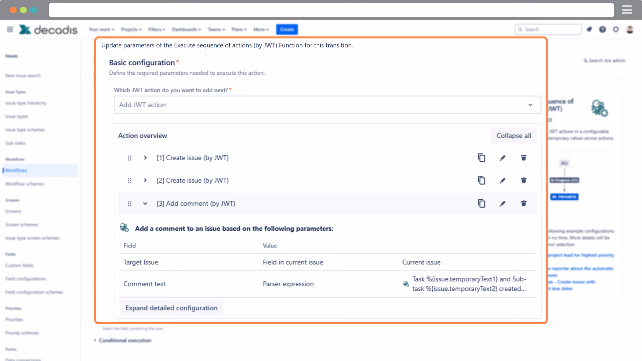Edit the [1] Create issue action
642x361 pixels.
[503, 158]
